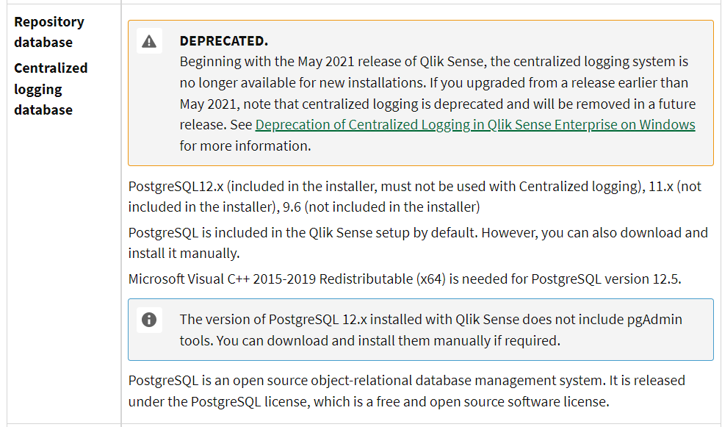Click the "open source object-relational database" sentence
Screen dimensions: 722x427
point(406,381)
